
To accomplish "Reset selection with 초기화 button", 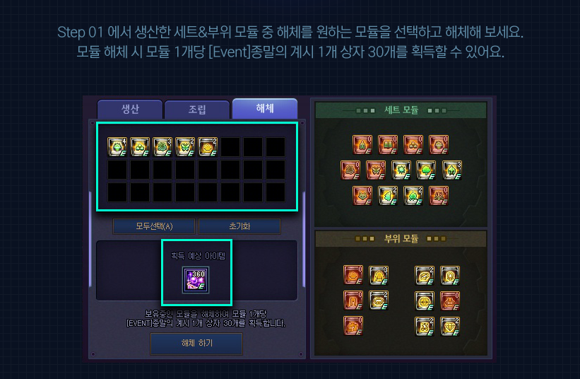I will click(239, 226).
